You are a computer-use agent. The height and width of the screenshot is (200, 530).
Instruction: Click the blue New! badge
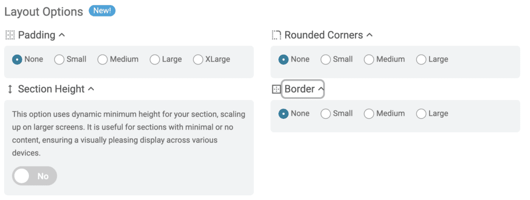(102, 11)
